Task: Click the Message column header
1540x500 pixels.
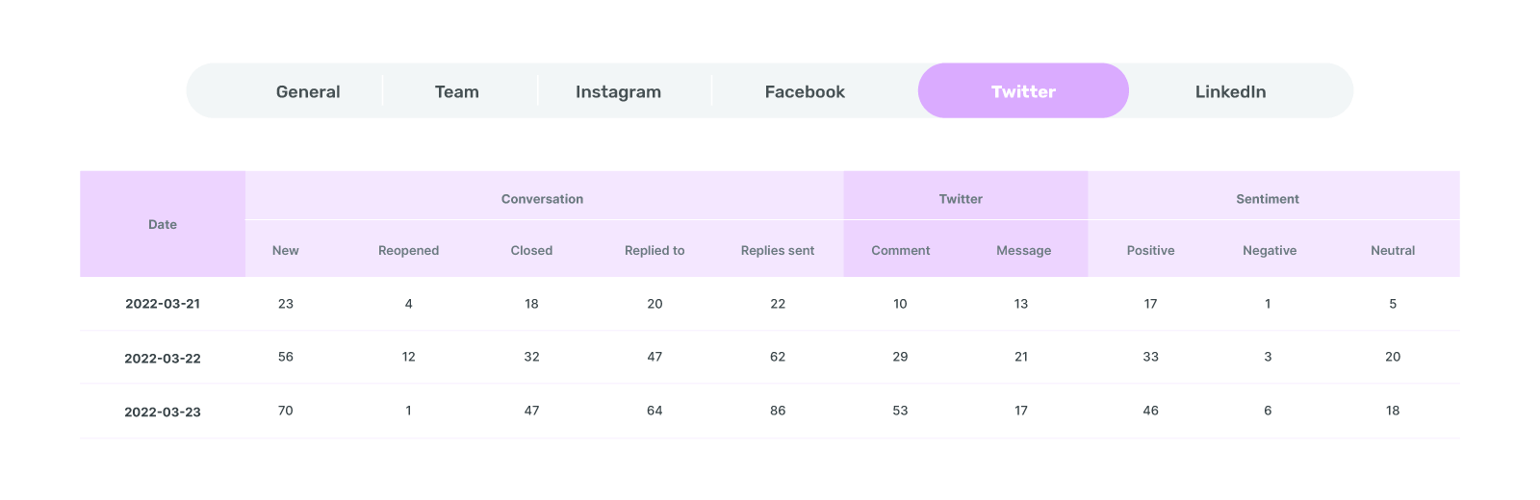Action: 1023,250
